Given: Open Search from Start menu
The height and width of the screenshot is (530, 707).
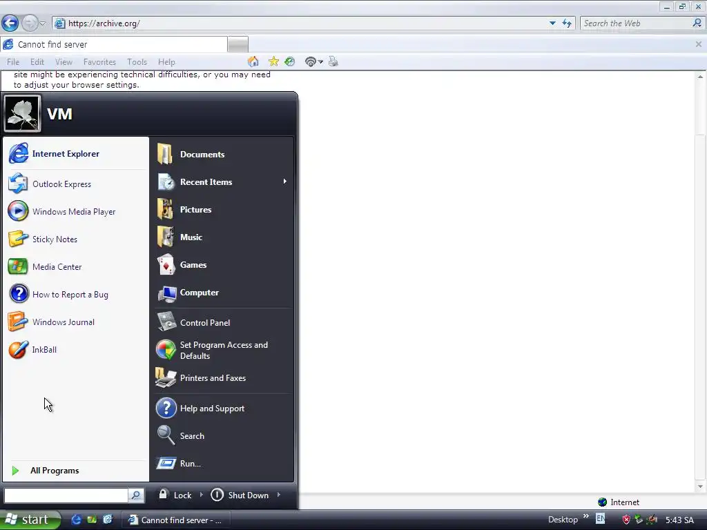Looking at the screenshot, I should pyautogui.click(x=223, y=436).
